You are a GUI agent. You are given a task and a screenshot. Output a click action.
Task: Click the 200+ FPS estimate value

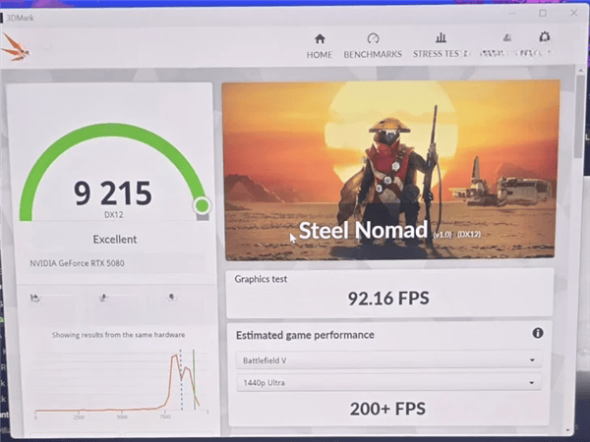coord(388,409)
